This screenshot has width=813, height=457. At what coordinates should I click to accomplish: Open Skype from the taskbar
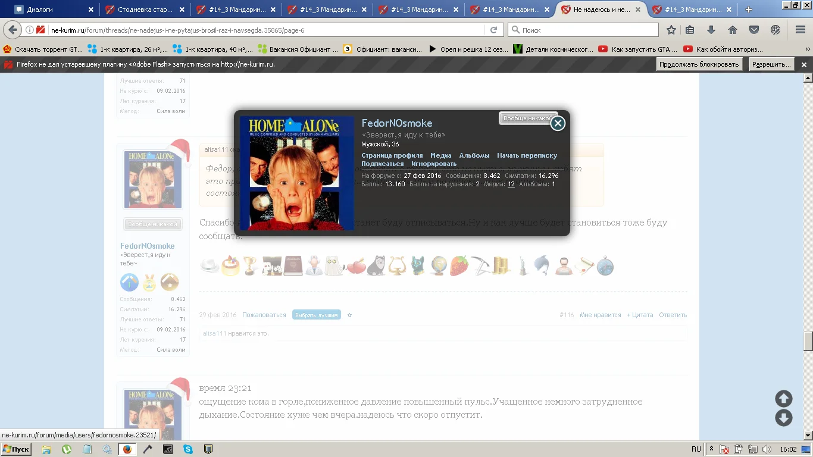click(x=188, y=449)
